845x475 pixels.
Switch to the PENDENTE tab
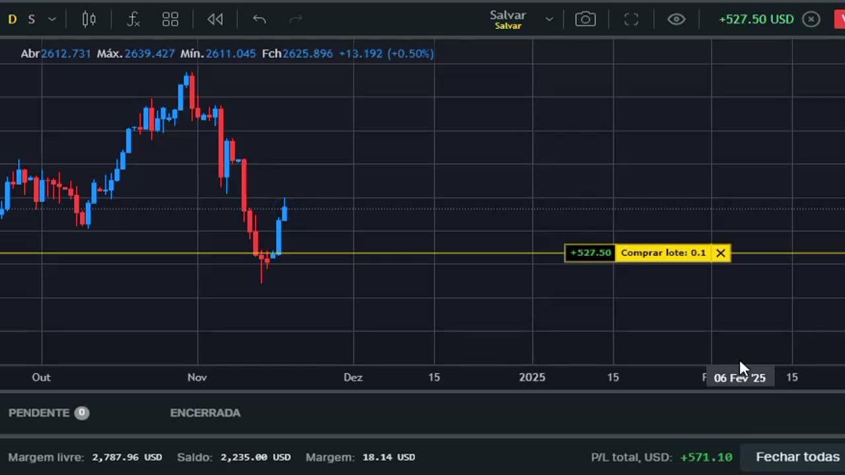[x=39, y=413]
